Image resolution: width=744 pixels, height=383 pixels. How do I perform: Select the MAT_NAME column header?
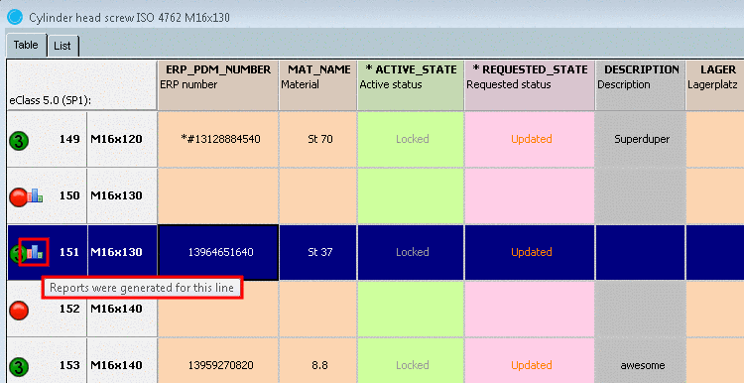[x=317, y=85]
